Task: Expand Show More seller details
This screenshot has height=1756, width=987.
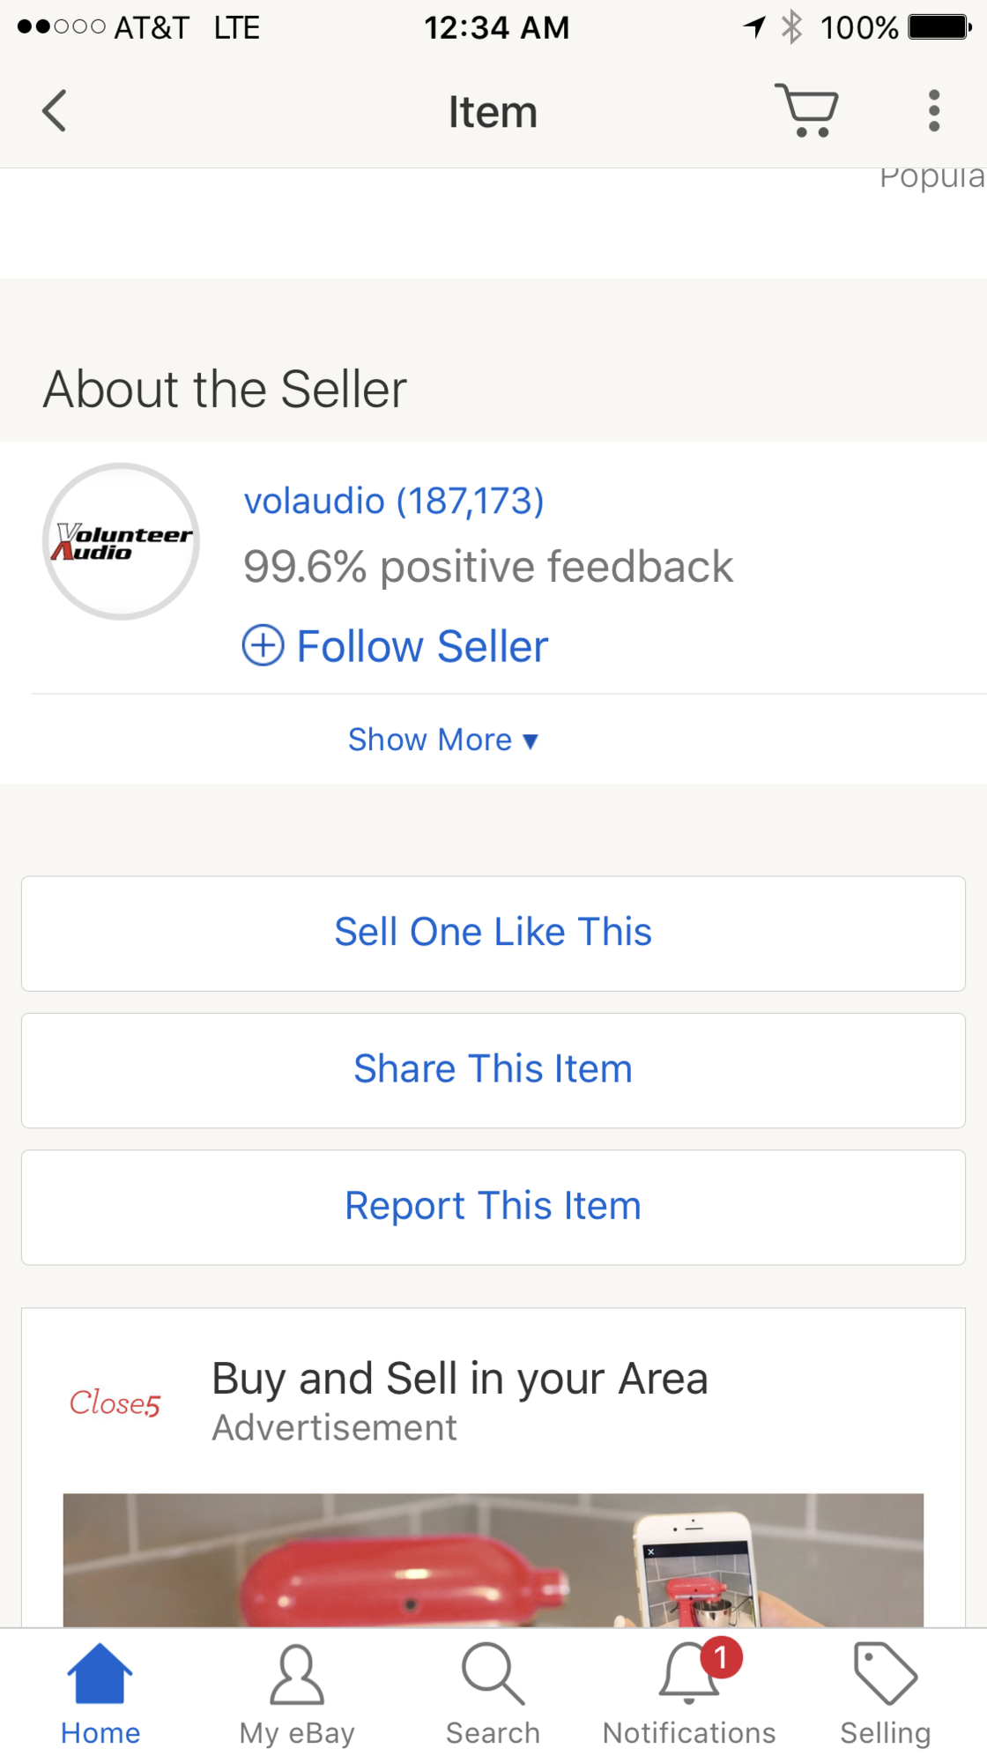Action: (430, 740)
